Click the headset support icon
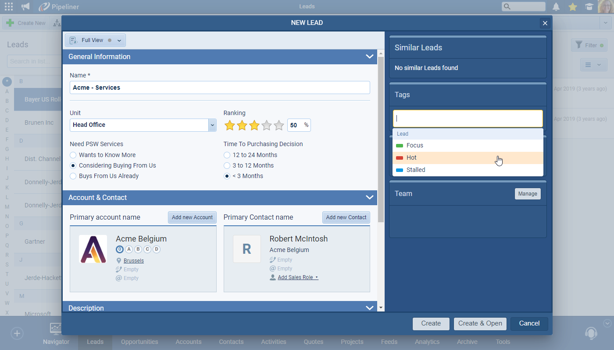This screenshot has height=350, width=614. (x=591, y=333)
